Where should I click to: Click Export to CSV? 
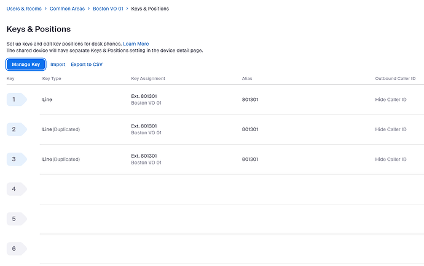click(87, 64)
